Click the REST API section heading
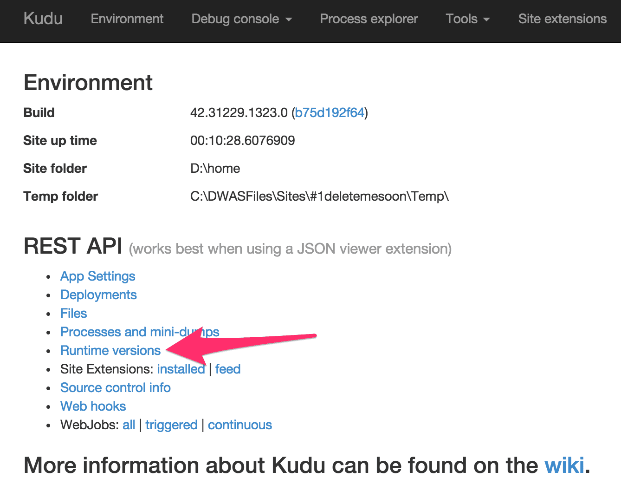This screenshot has width=621, height=498. (x=73, y=246)
